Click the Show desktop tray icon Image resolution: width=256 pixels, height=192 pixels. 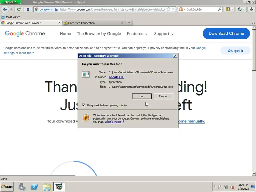pyautogui.click(x=253, y=186)
